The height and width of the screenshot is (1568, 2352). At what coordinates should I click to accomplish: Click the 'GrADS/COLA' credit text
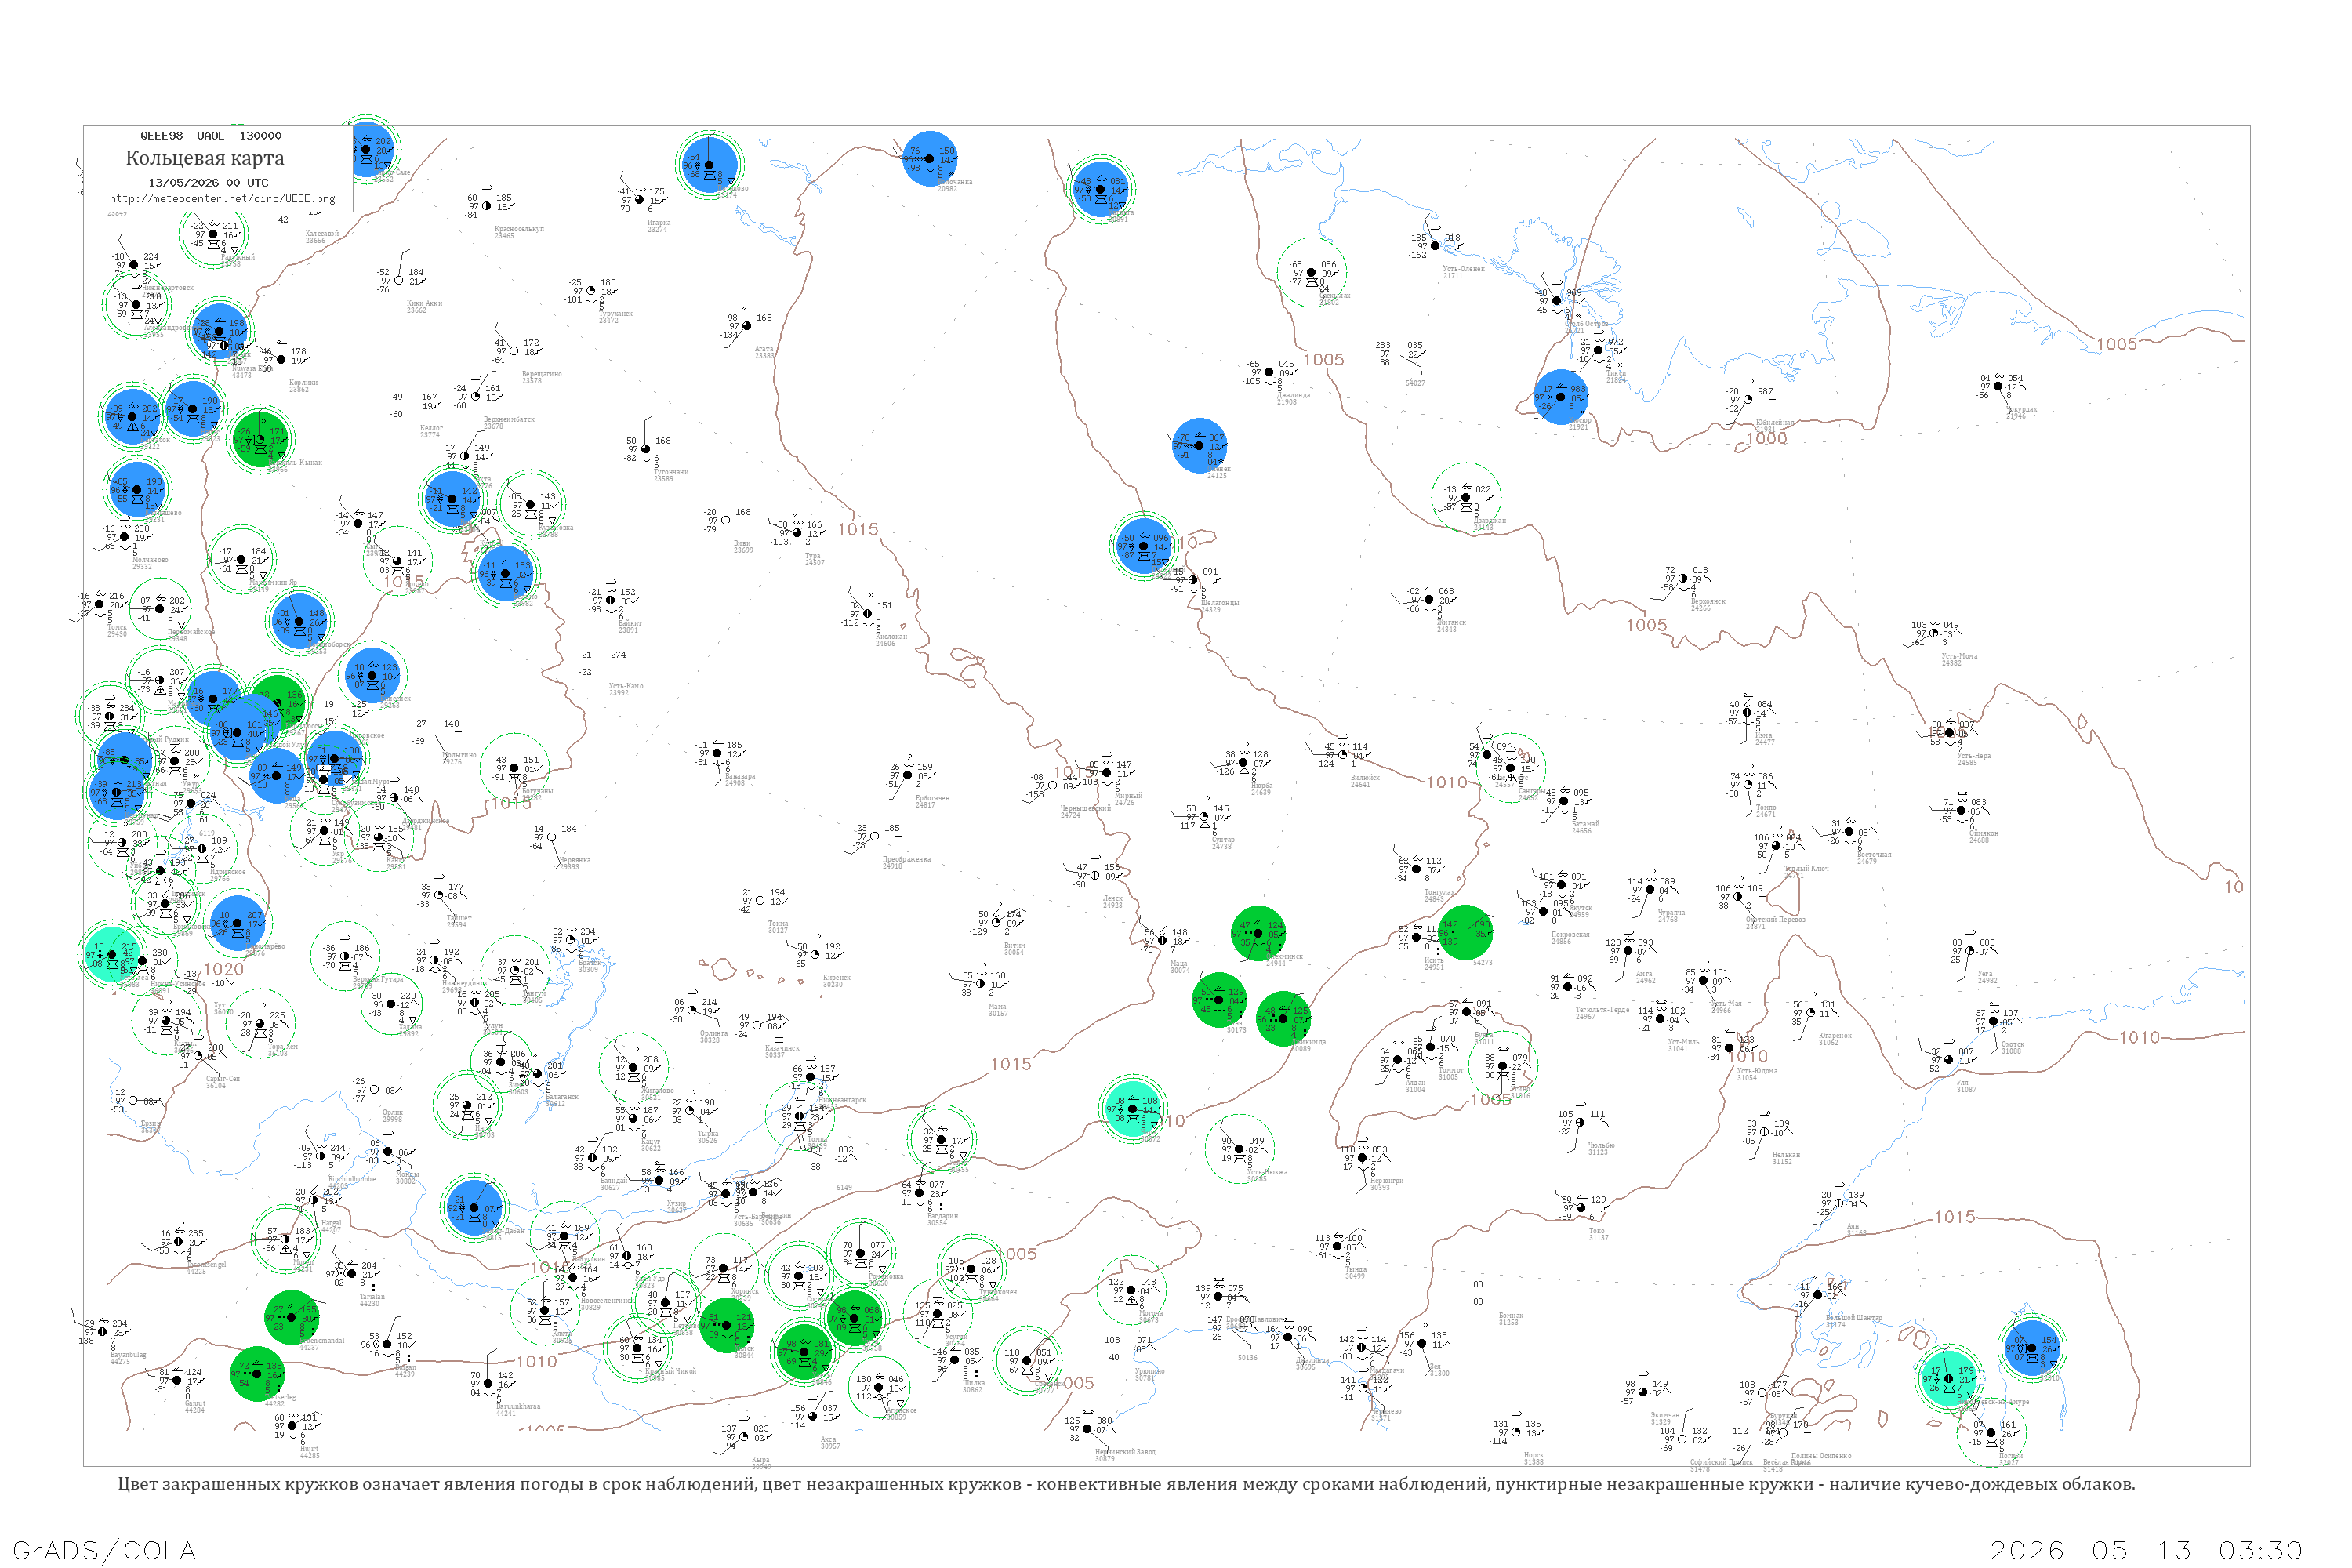104,1550
